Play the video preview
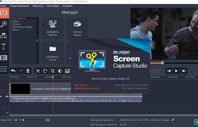 pos(177,71)
